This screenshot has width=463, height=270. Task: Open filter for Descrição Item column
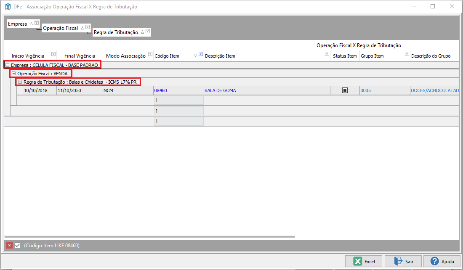(x=327, y=54)
